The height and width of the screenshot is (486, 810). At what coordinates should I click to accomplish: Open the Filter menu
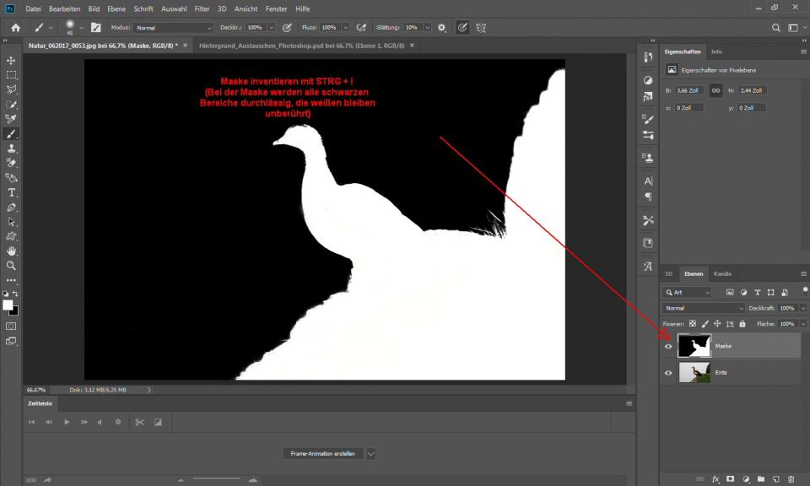(202, 8)
